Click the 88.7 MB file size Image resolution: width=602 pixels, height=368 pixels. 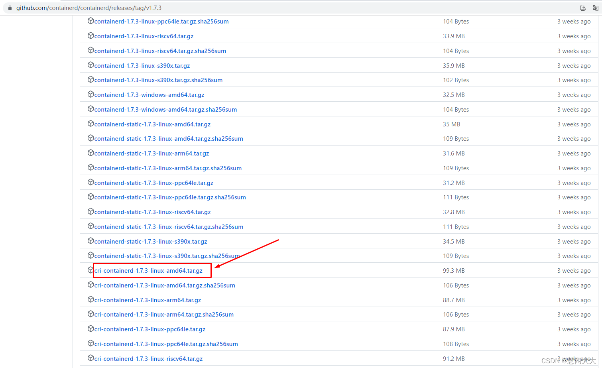[454, 300]
